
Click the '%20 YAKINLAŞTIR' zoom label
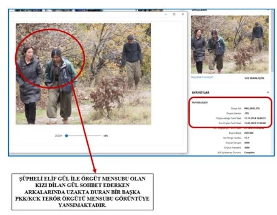click(x=254, y=78)
